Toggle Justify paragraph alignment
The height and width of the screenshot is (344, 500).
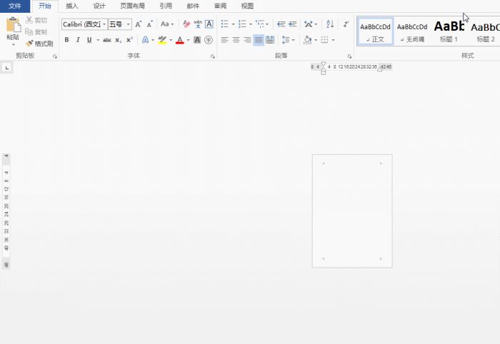[x=258, y=40]
